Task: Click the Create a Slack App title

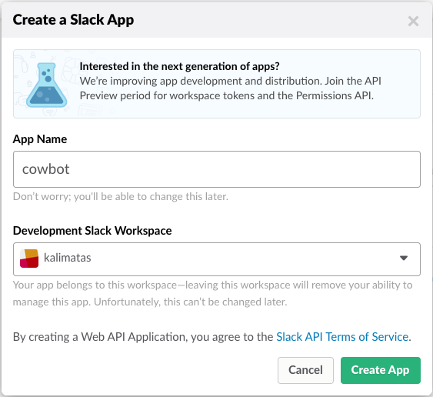Action: pos(73,20)
